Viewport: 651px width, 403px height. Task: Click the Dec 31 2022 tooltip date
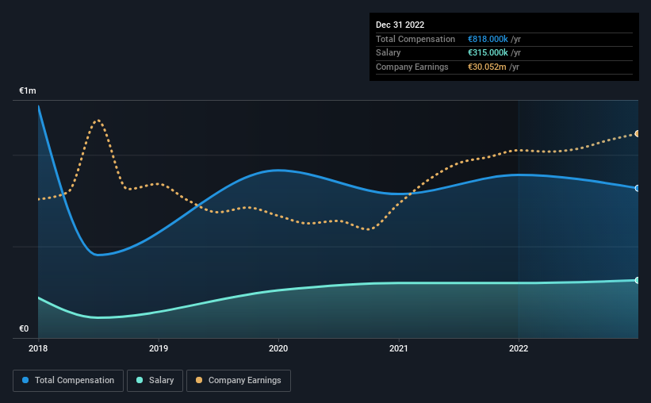(x=400, y=25)
